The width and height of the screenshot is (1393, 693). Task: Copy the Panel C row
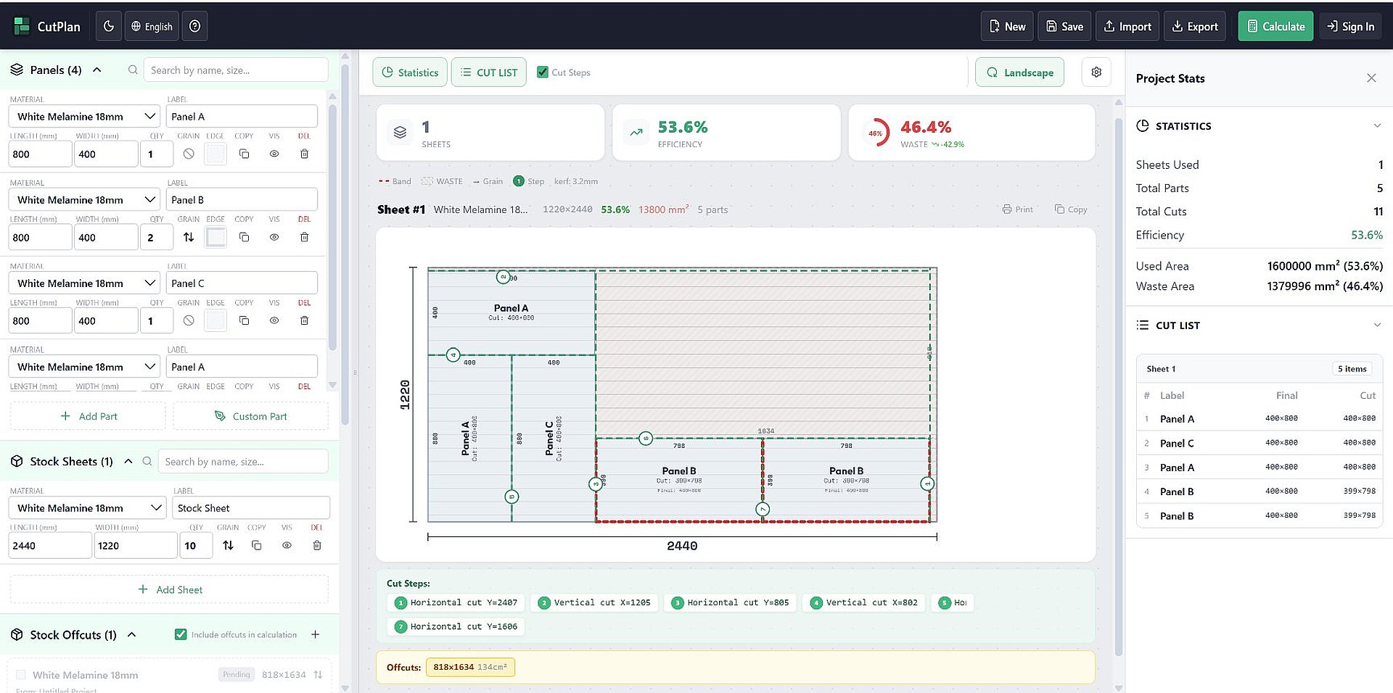tap(244, 320)
